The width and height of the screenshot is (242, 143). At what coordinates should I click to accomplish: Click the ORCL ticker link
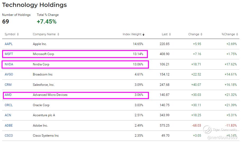tap(9, 105)
